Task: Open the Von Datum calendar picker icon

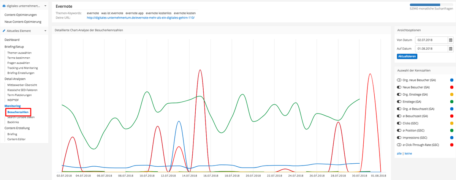Action: tap(451, 39)
